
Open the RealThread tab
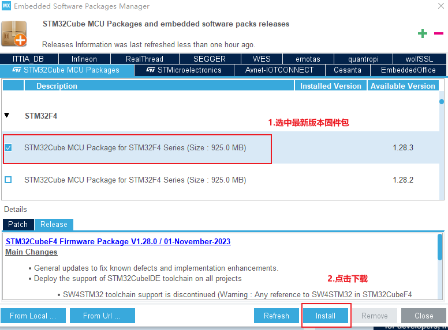tap(144, 59)
